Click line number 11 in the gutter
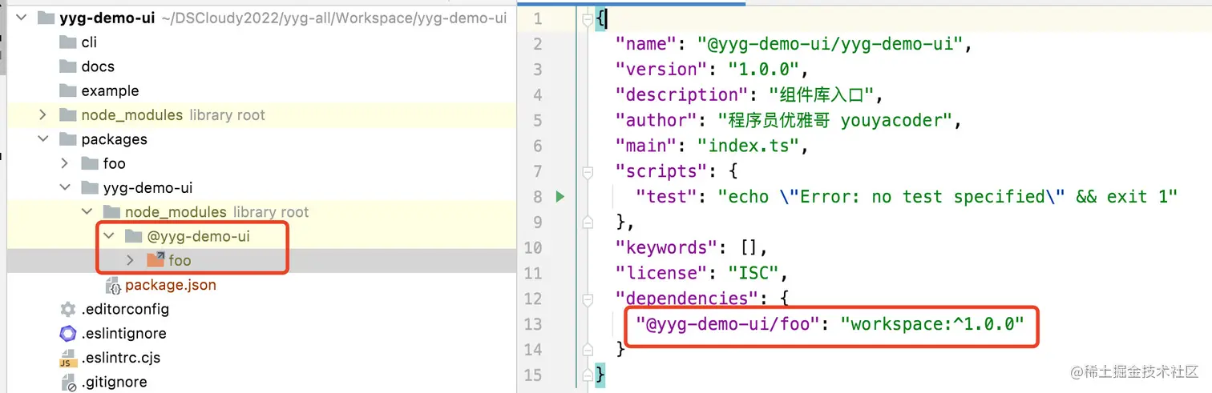Viewport: 1212px width, 393px height. point(533,273)
